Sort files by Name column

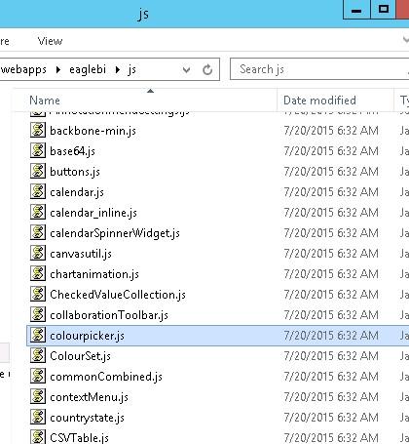pos(45,101)
